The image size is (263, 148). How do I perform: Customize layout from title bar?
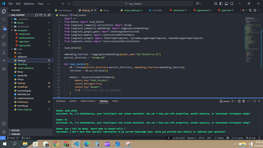tap(215, 4)
